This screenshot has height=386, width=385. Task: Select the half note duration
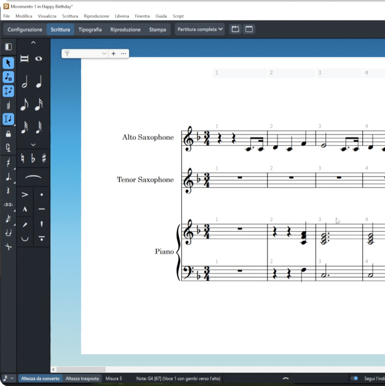[x=24, y=82]
